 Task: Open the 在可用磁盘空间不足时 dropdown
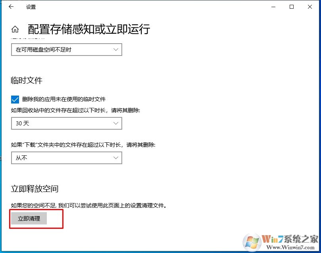66,50
